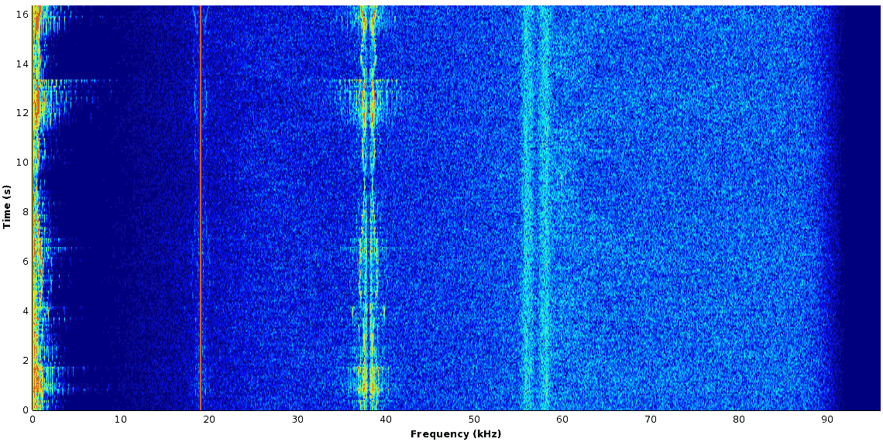This screenshot has width=883, height=442.
Task: Select the 2 second time tick label
Action: click(x=26, y=361)
